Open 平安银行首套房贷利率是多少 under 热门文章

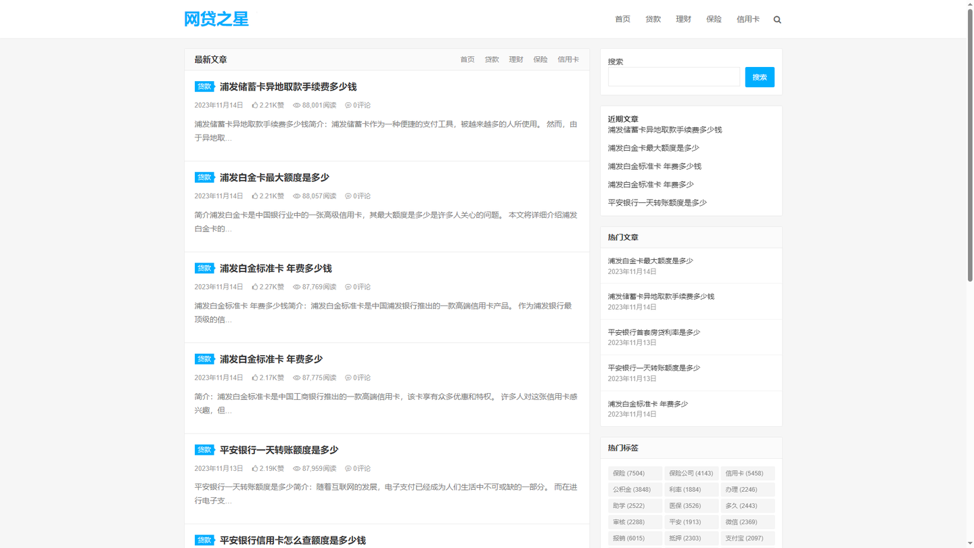654,332
